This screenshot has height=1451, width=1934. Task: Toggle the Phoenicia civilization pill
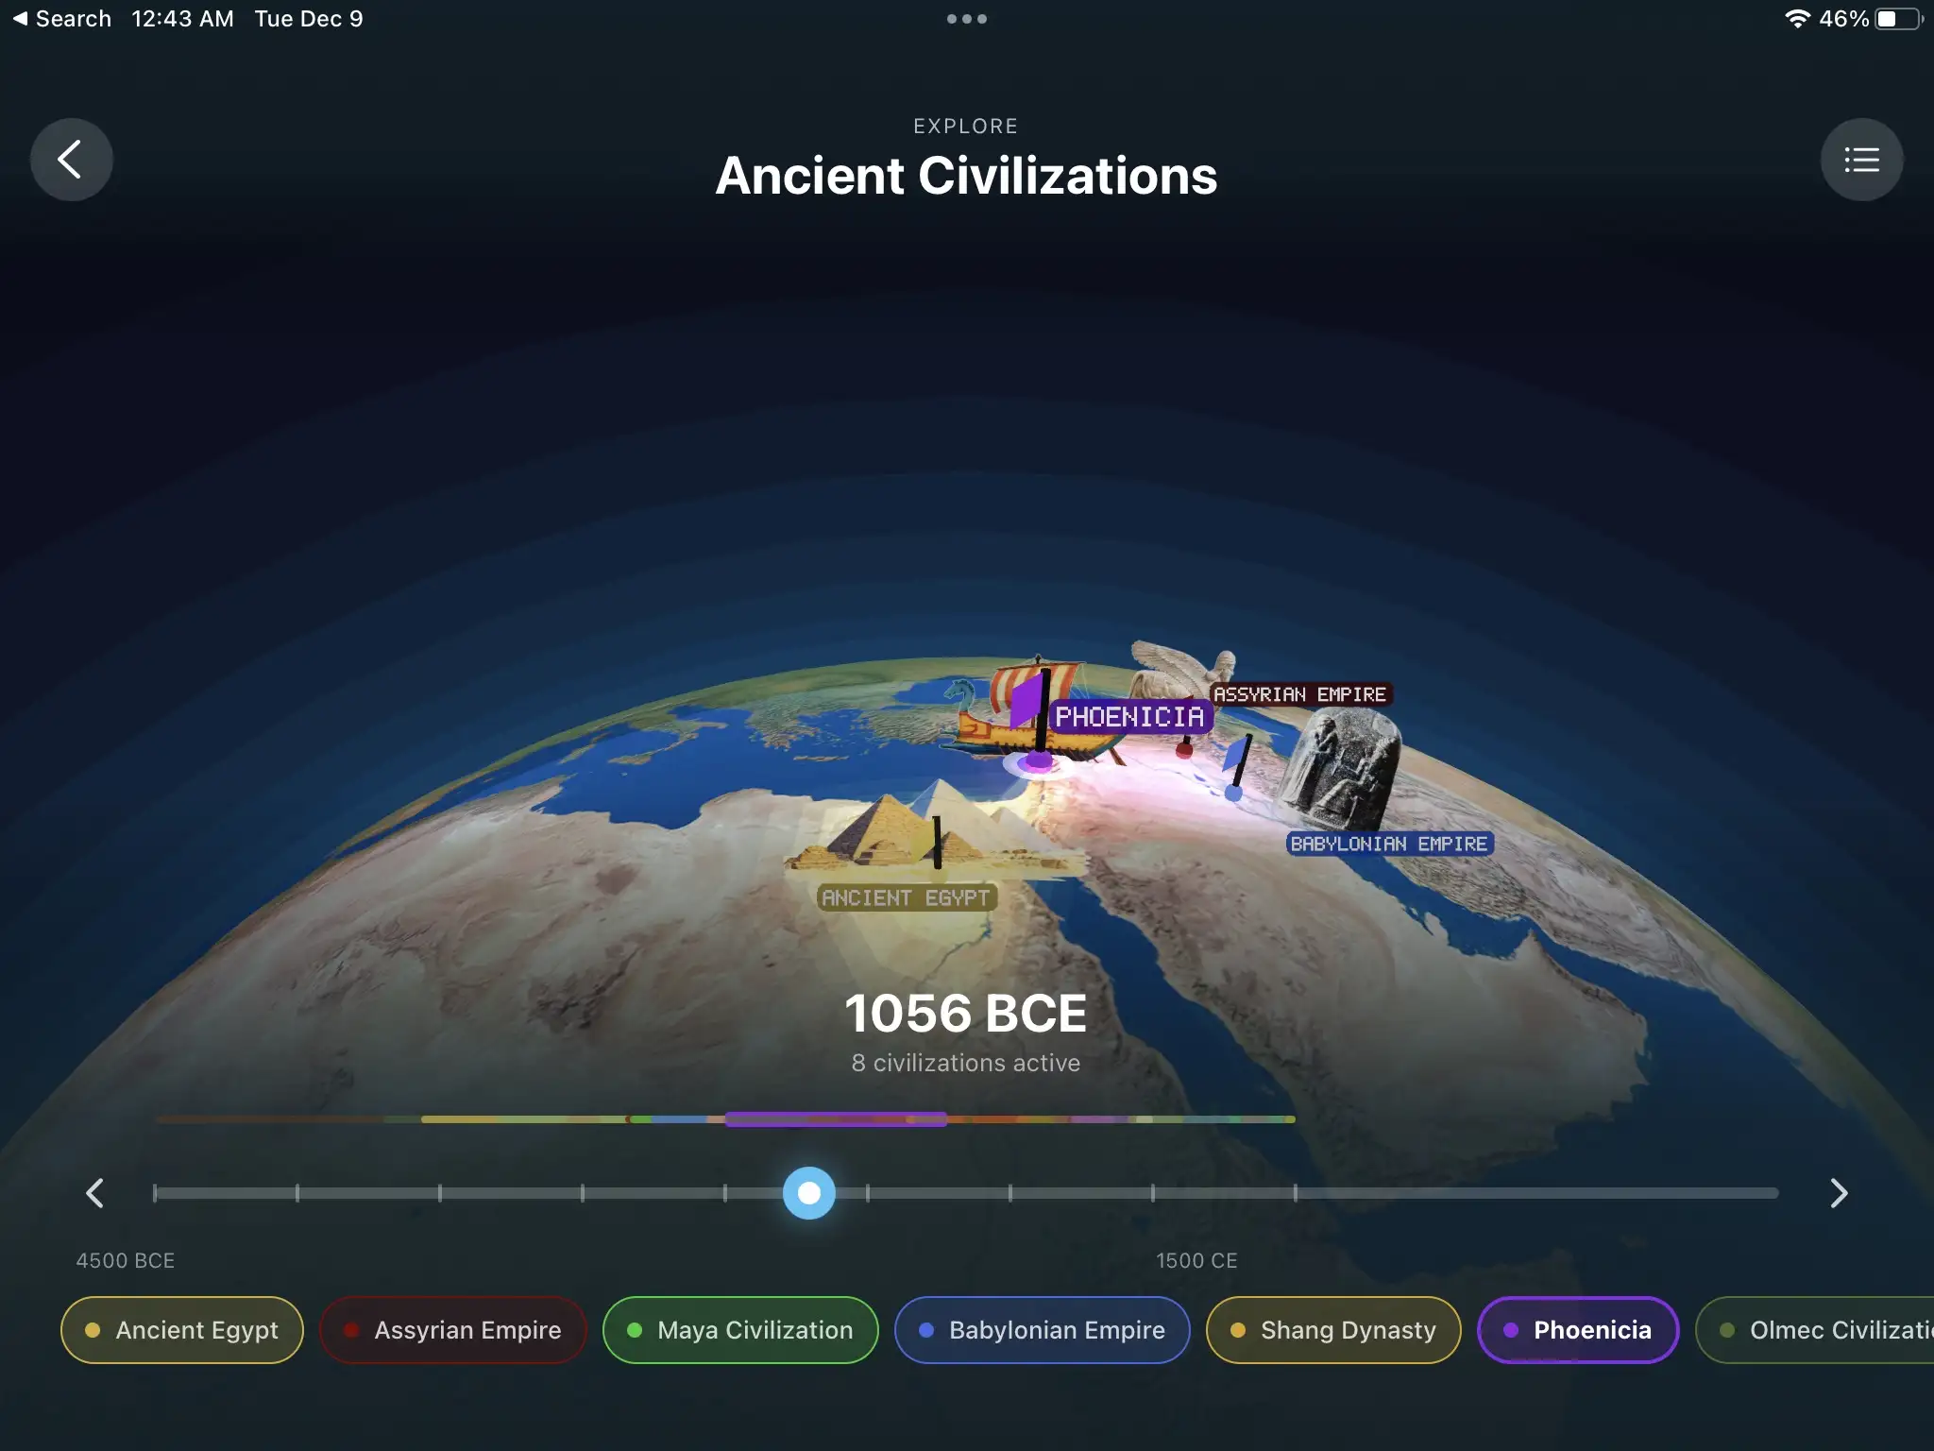tap(1578, 1329)
